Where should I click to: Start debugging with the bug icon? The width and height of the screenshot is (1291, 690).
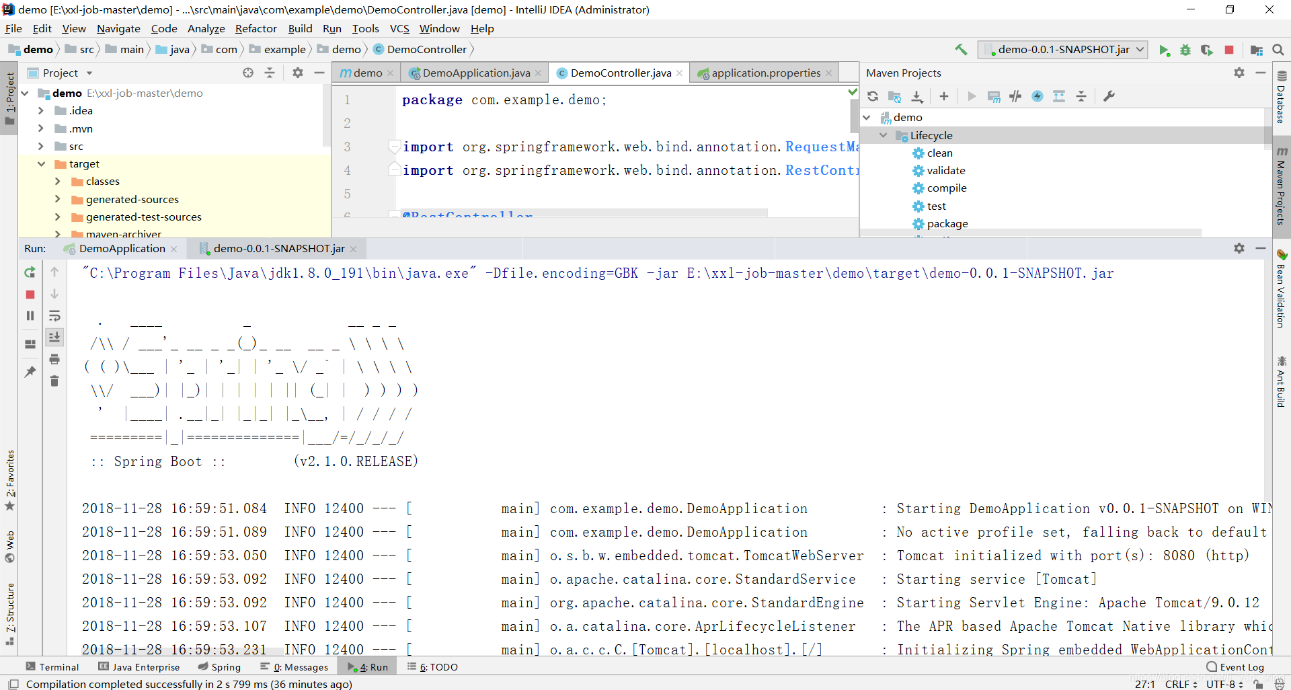coord(1185,50)
